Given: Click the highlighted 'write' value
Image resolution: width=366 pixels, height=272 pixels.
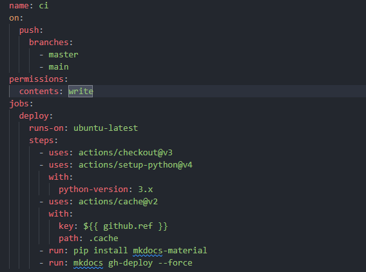Looking at the screenshot, I should point(81,92).
